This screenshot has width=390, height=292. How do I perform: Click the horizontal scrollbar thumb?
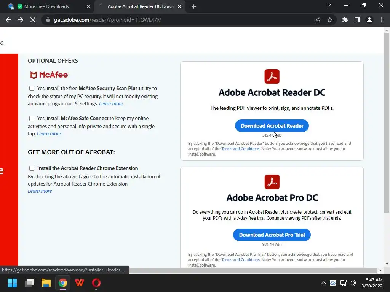tap(253, 270)
